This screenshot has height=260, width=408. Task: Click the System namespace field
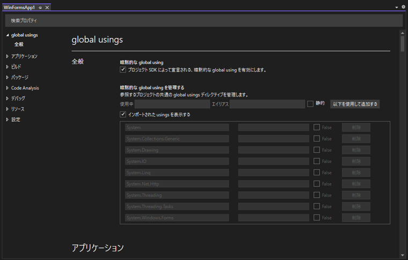pos(177,128)
